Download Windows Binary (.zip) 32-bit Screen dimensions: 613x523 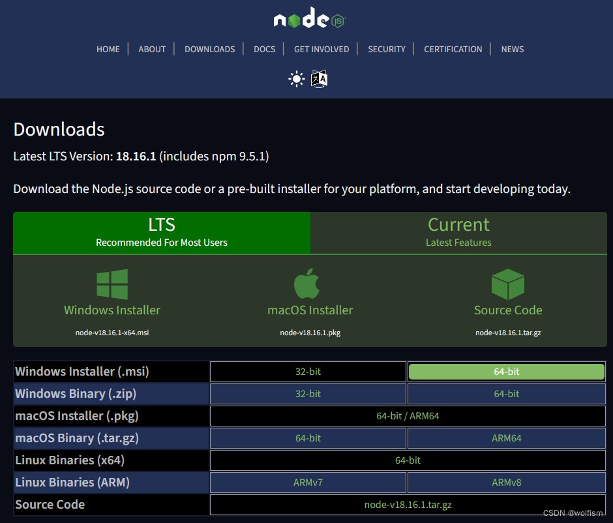coord(308,394)
